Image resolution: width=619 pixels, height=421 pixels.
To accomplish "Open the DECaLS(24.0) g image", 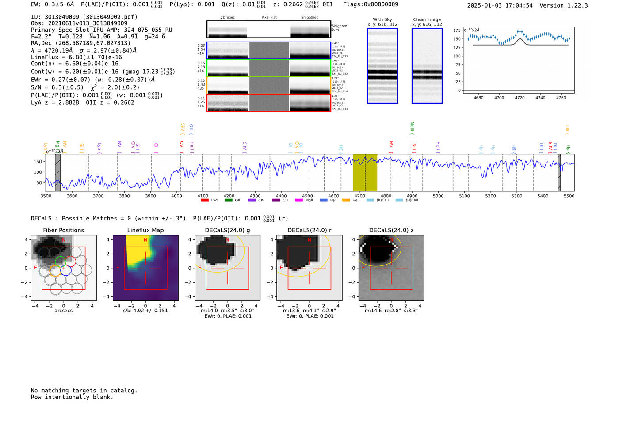I will (x=228, y=268).
